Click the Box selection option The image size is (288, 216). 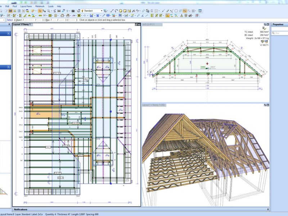[x=48, y=20]
